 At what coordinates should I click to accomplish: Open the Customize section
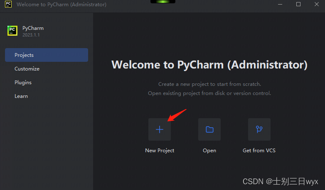click(27, 69)
